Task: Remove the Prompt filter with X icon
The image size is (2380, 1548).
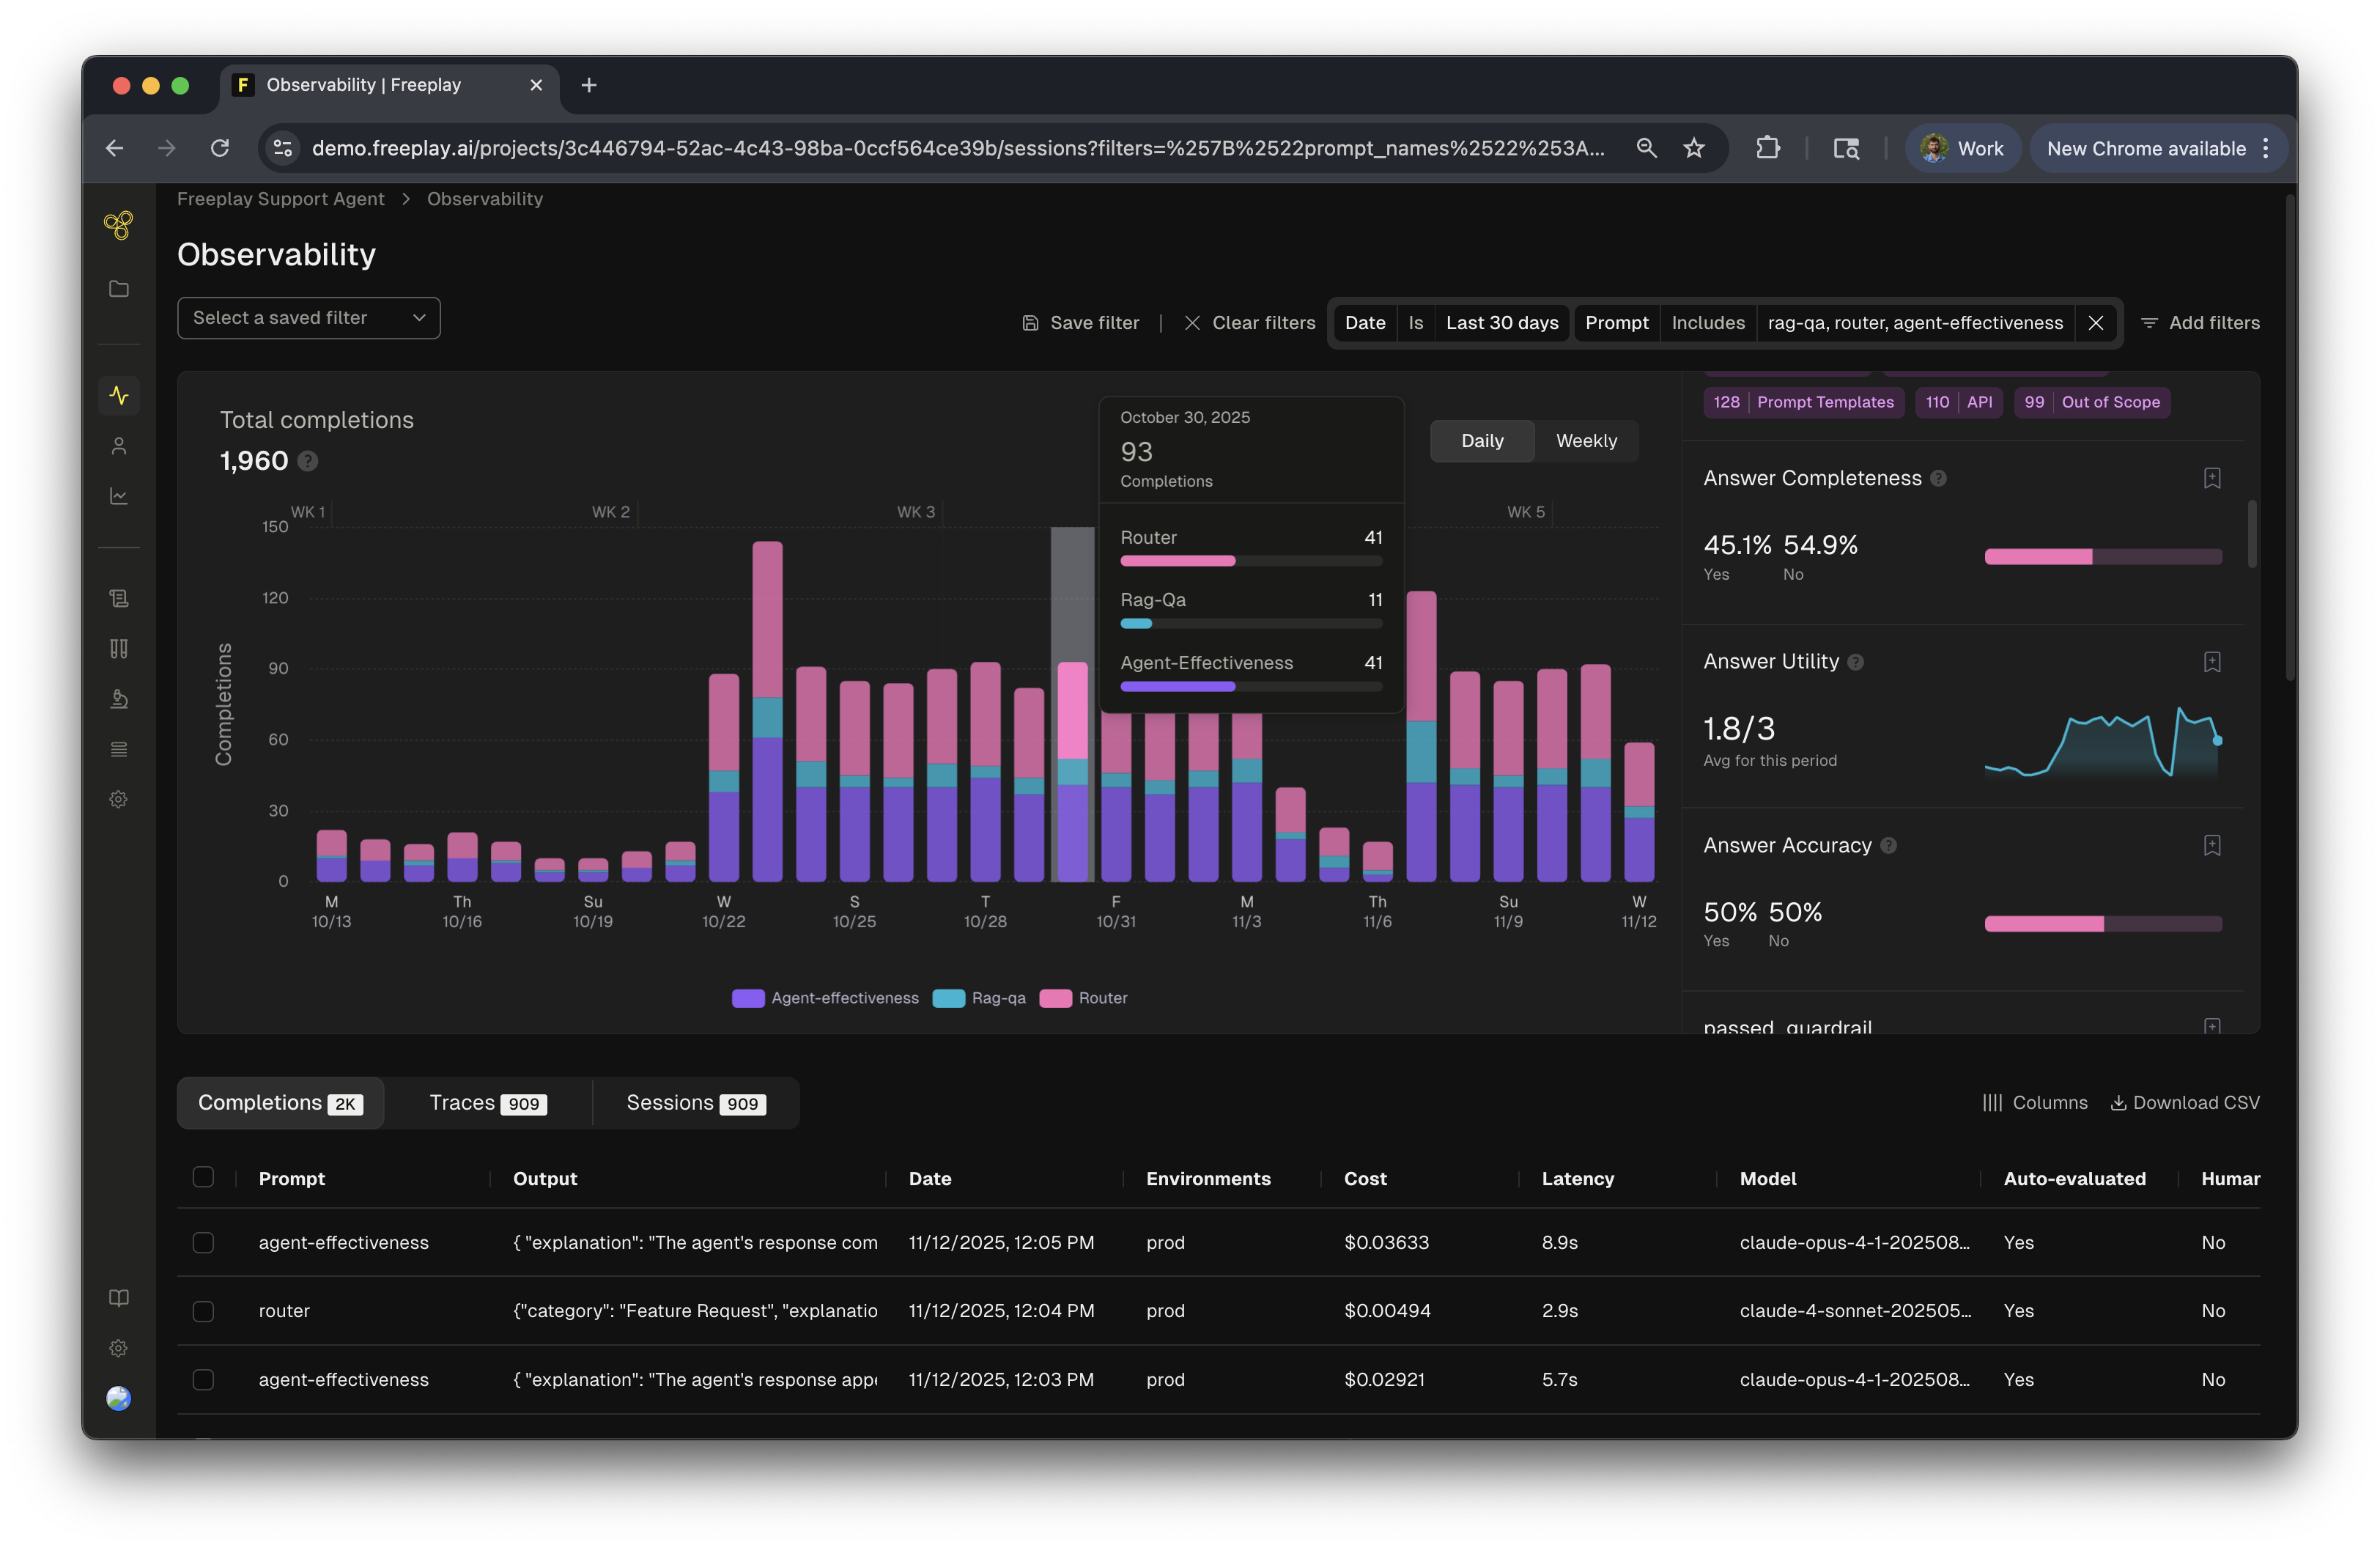Action: pyautogui.click(x=2095, y=323)
